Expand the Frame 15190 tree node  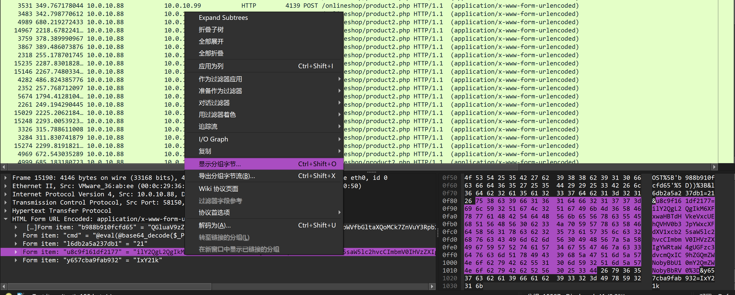coord(5,178)
